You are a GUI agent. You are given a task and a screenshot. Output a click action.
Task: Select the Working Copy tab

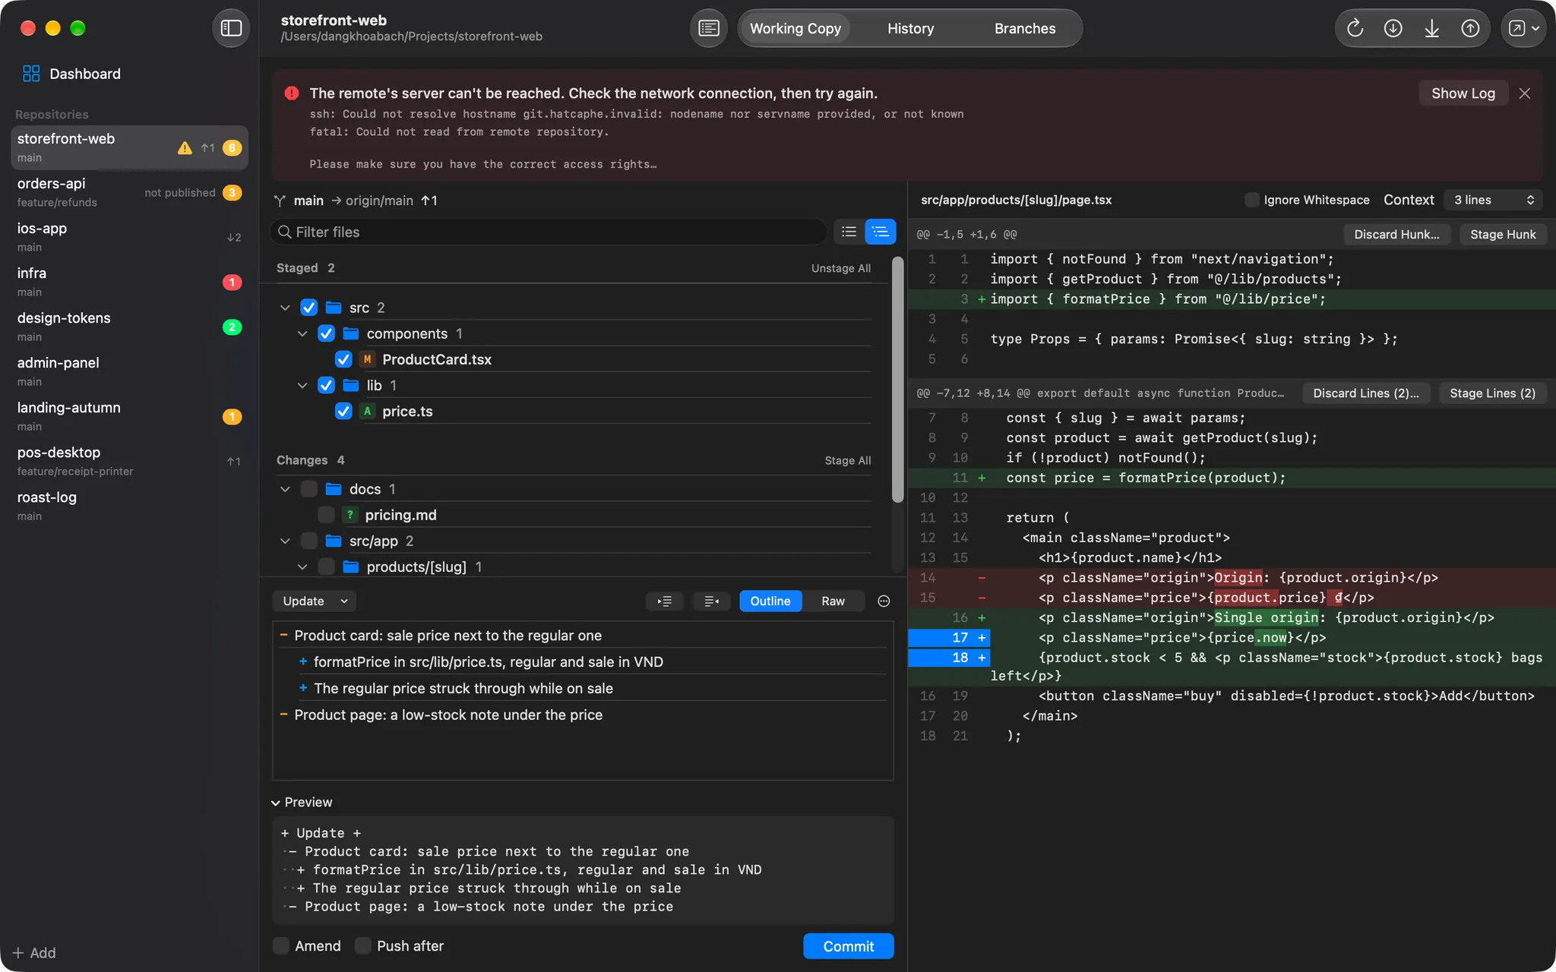tap(795, 28)
